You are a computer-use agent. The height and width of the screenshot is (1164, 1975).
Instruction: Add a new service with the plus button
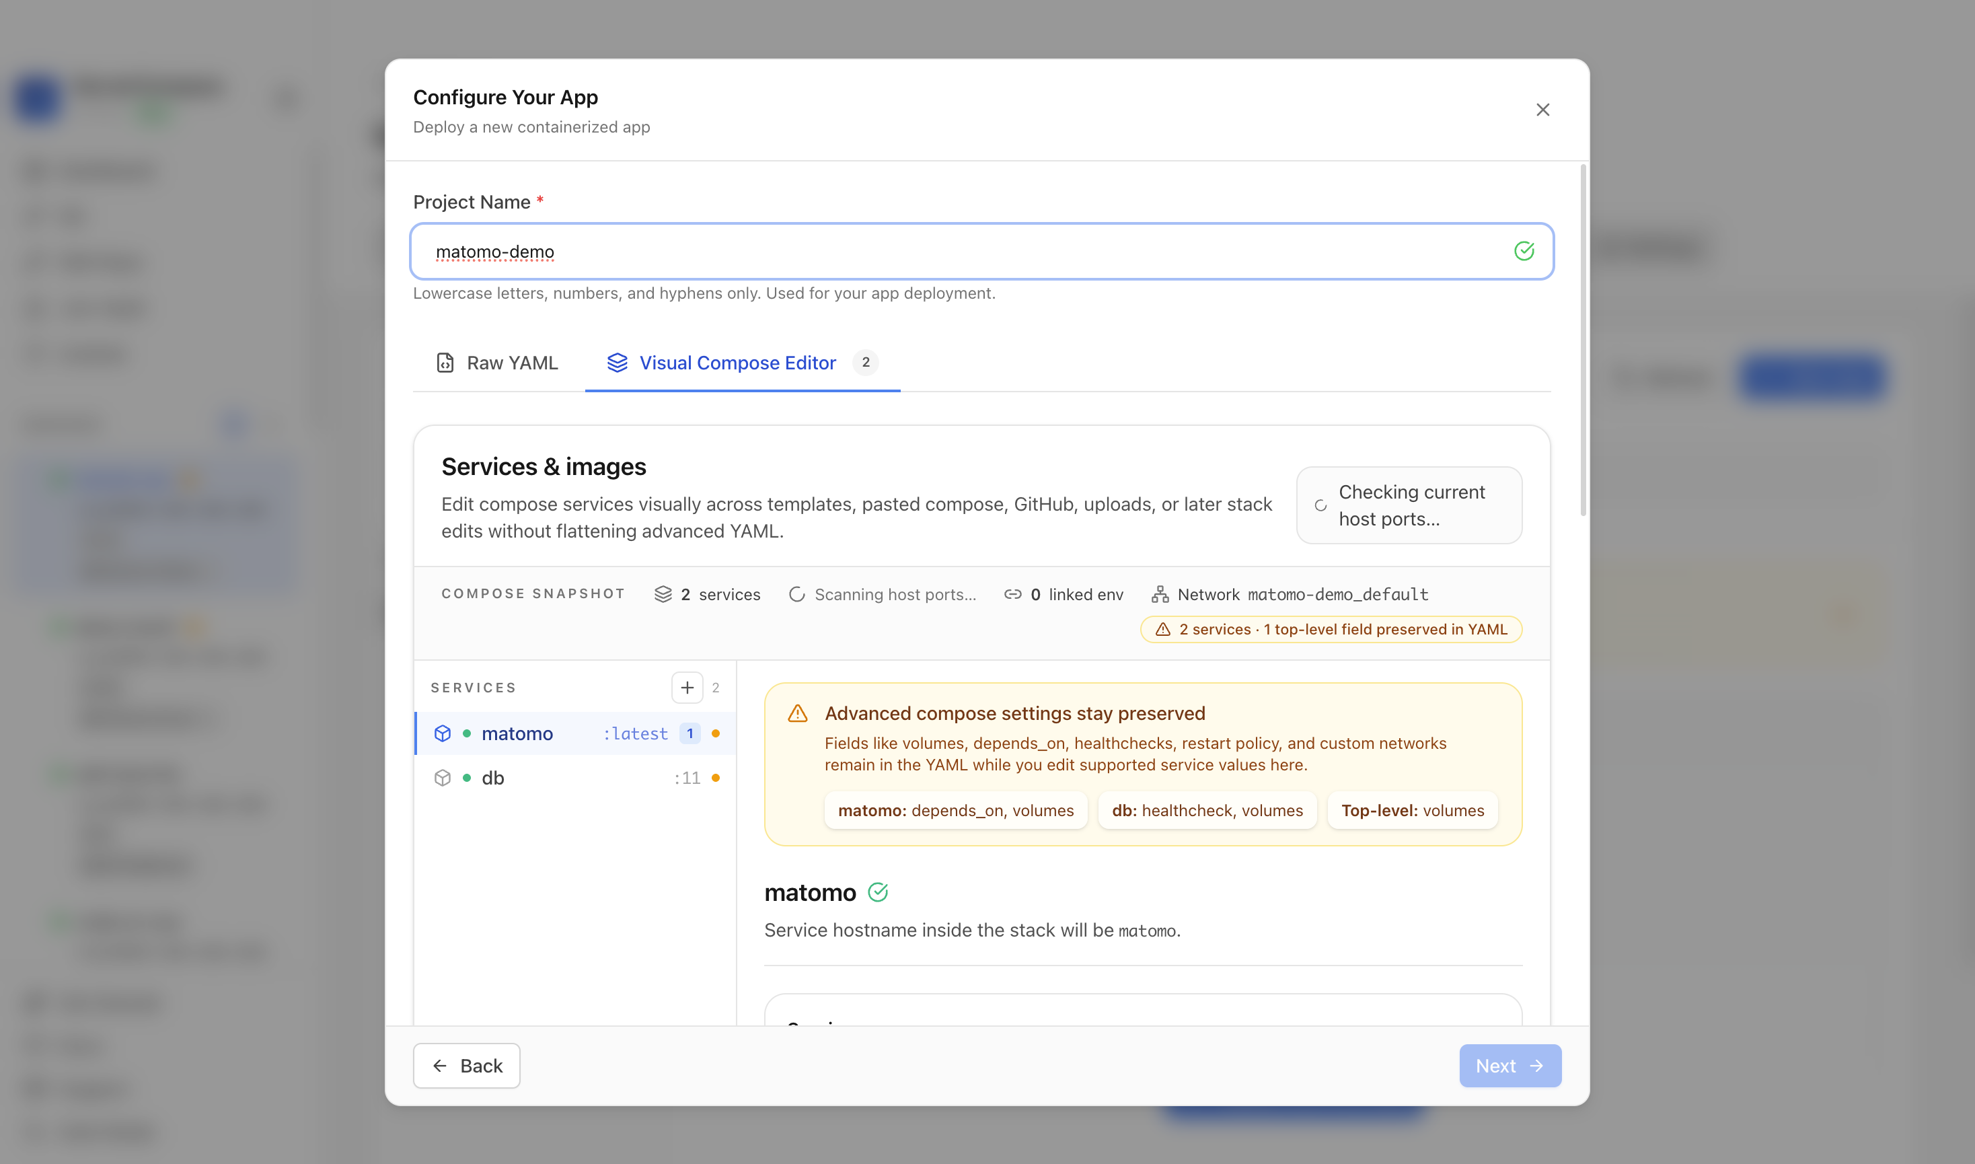coord(687,687)
